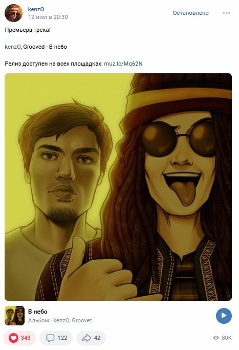Screen dimensions: 239x350
Task: Open the small album cover thumbnail
Action: [14, 316]
